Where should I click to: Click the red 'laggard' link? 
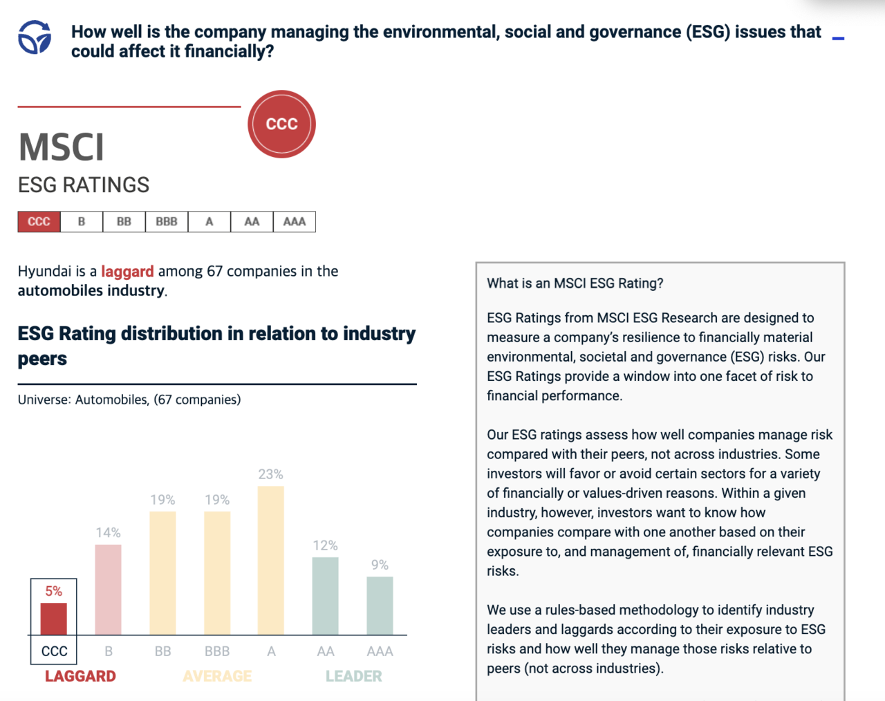127,271
